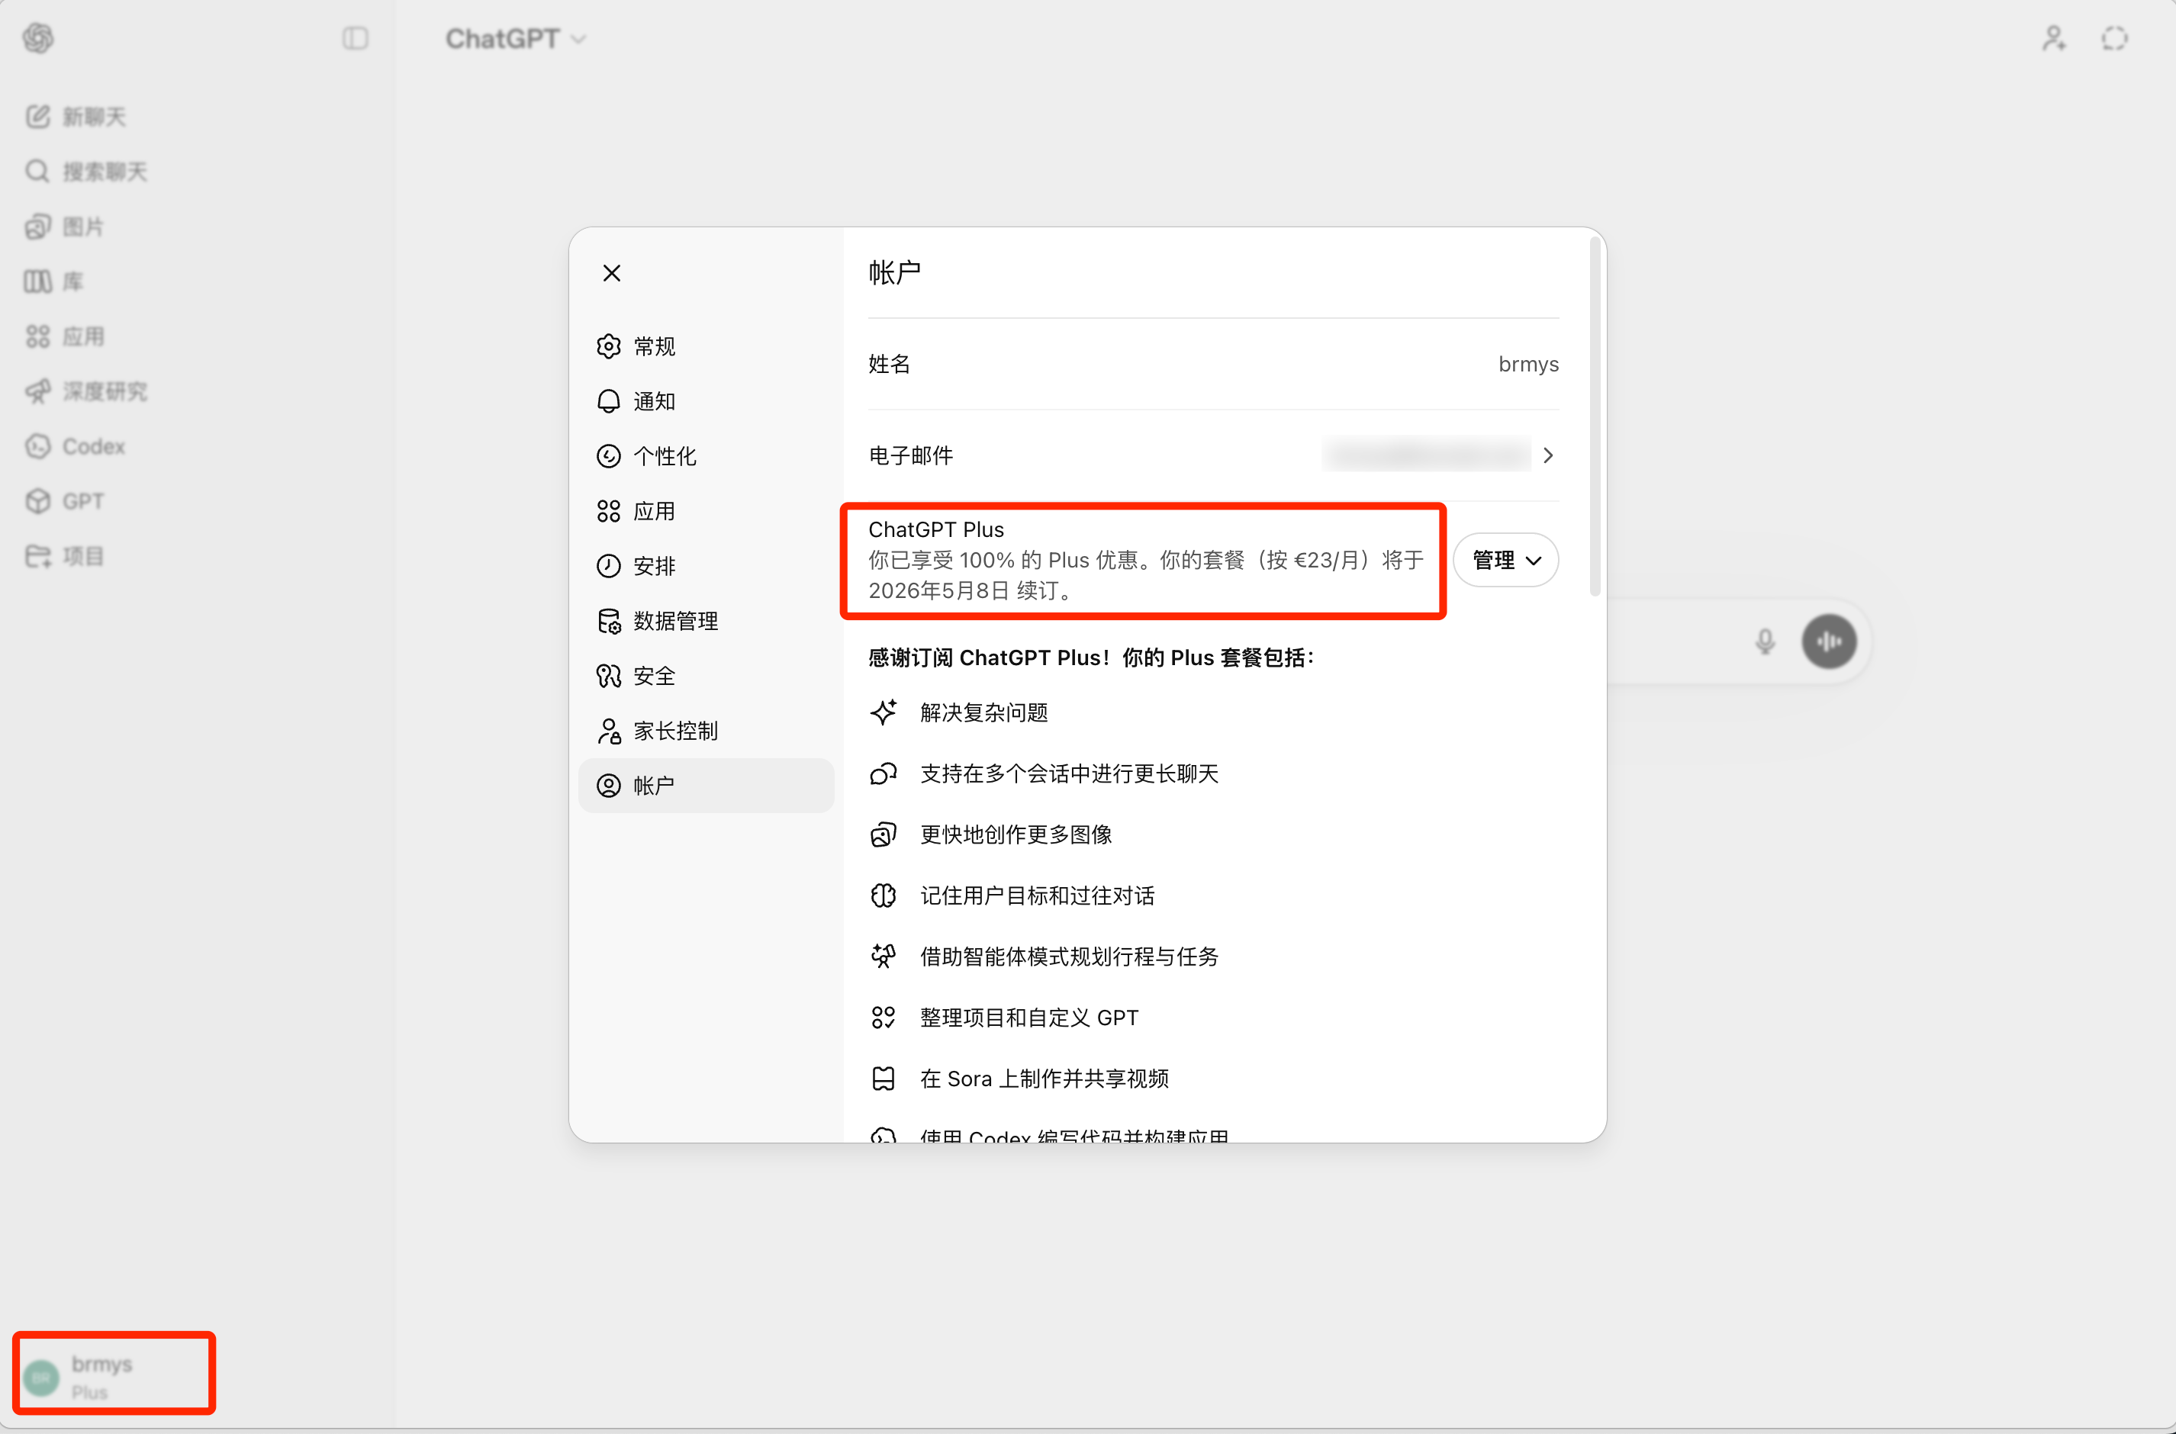
Task: Browse the GPT section
Action: click(82, 500)
